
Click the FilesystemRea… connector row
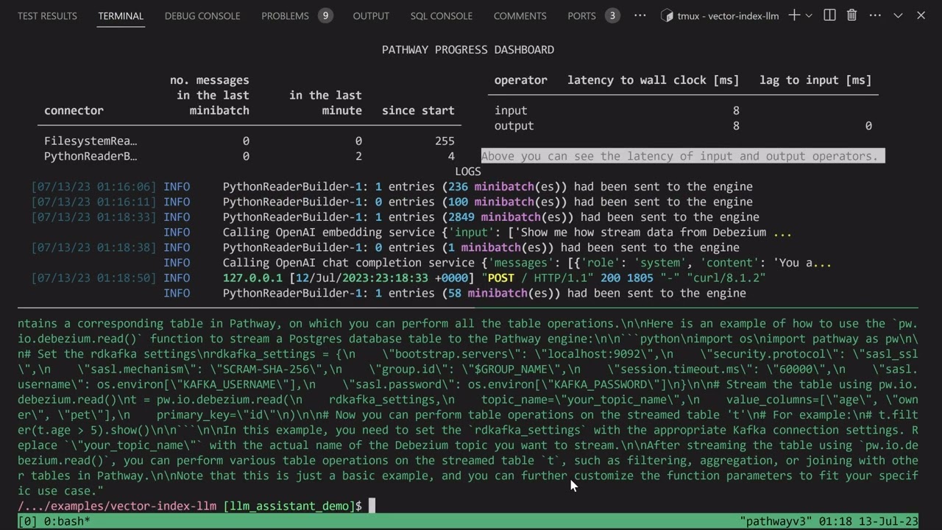(249, 141)
